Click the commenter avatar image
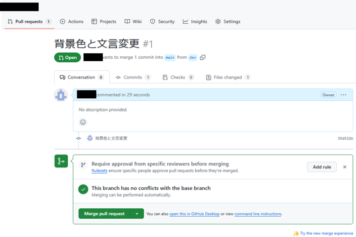The image size is (356, 237). coord(61,95)
